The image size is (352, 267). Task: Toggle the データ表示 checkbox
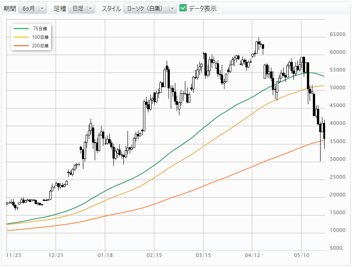pyautogui.click(x=183, y=8)
